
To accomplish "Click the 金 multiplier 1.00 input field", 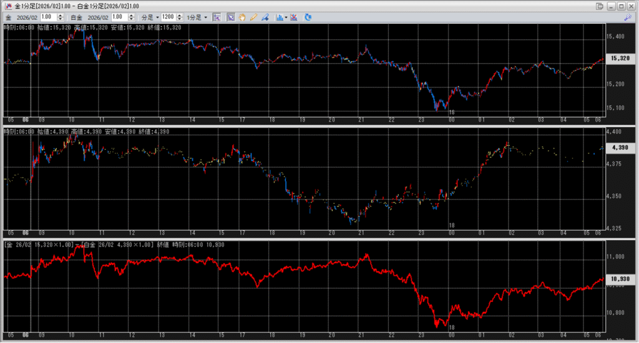I will pyautogui.click(x=47, y=17).
